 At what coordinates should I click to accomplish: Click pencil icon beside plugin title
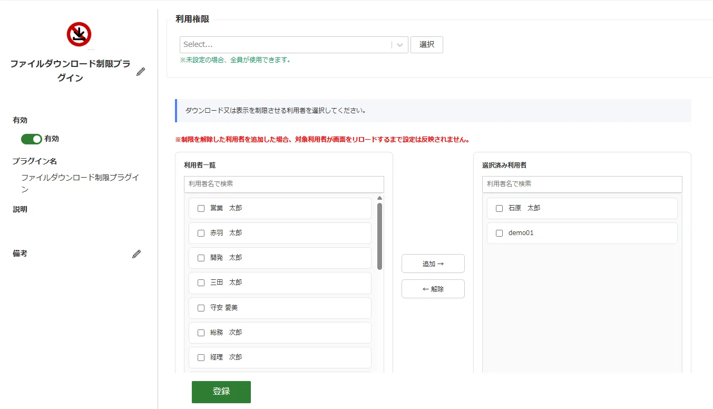[x=141, y=72]
